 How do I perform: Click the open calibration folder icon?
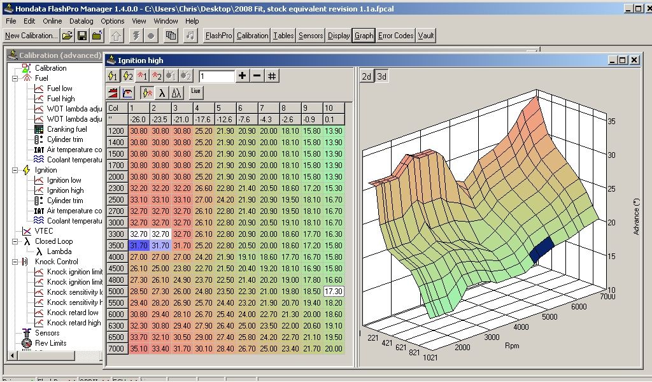(67, 36)
